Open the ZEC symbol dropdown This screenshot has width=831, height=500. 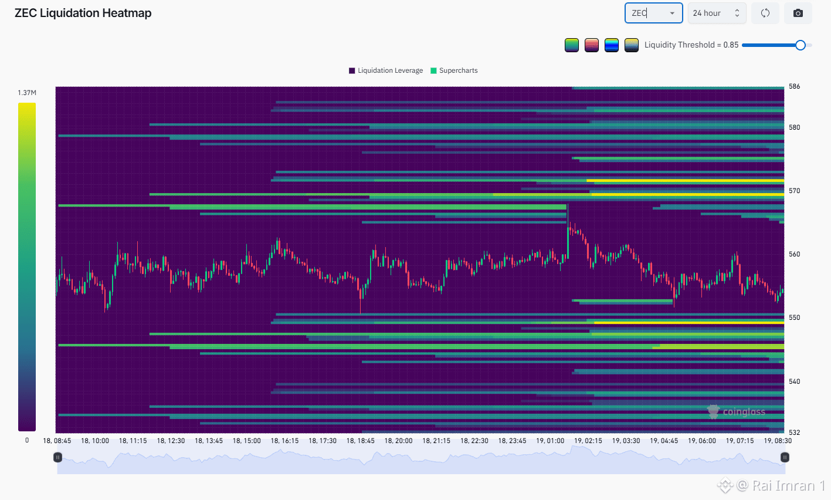click(654, 13)
